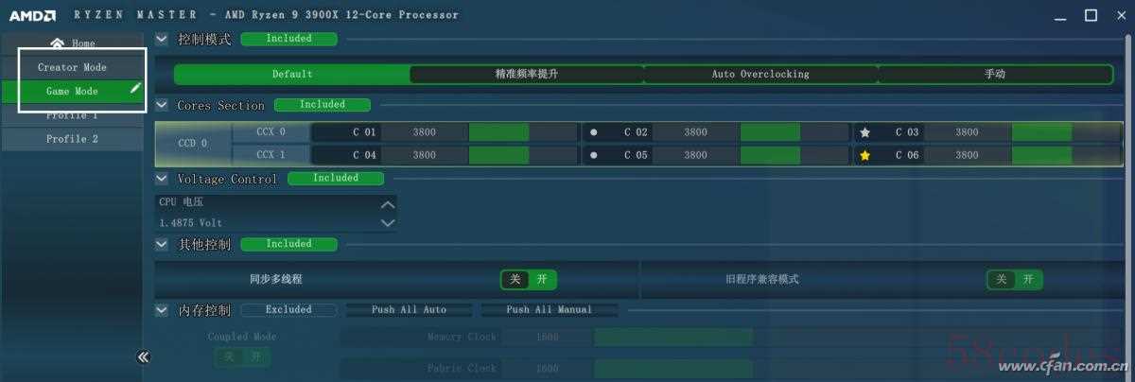Collapse the 控制模式 section
Screen dimensions: 1135x382
click(162, 39)
